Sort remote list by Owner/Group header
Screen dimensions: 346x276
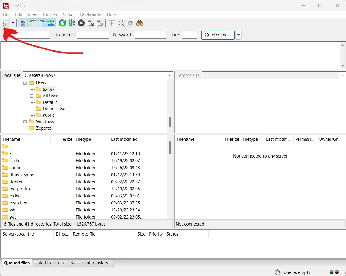pos(329,139)
